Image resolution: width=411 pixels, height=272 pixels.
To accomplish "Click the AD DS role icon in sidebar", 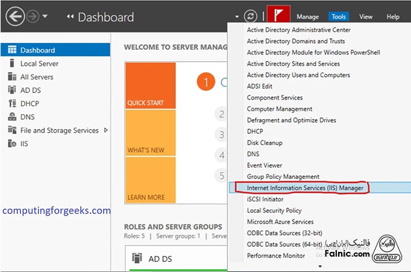I will [x=11, y=90].
